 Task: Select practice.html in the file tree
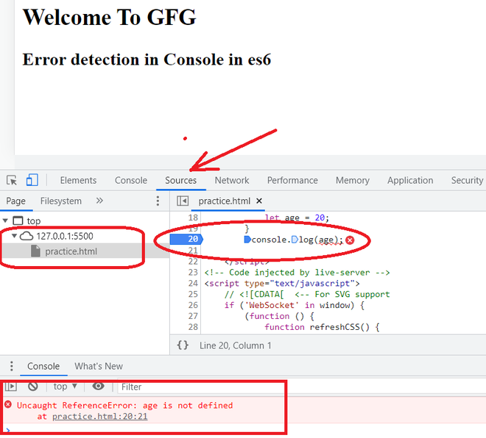[x=71, y=251]
